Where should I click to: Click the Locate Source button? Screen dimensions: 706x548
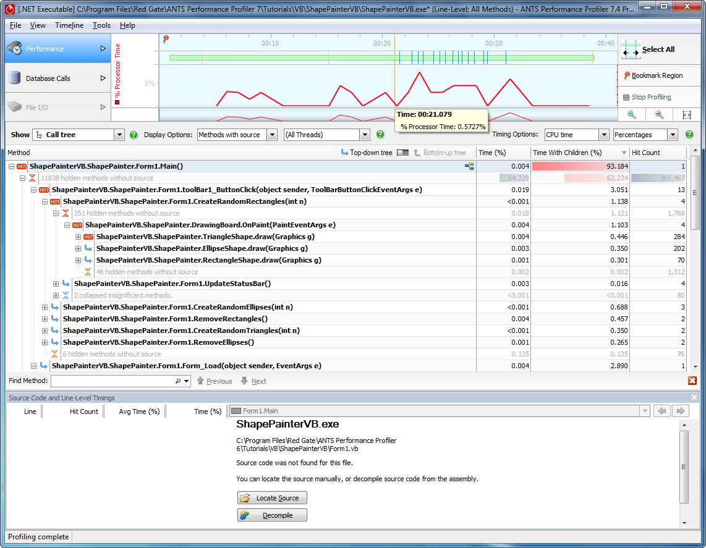click(272, 497)
